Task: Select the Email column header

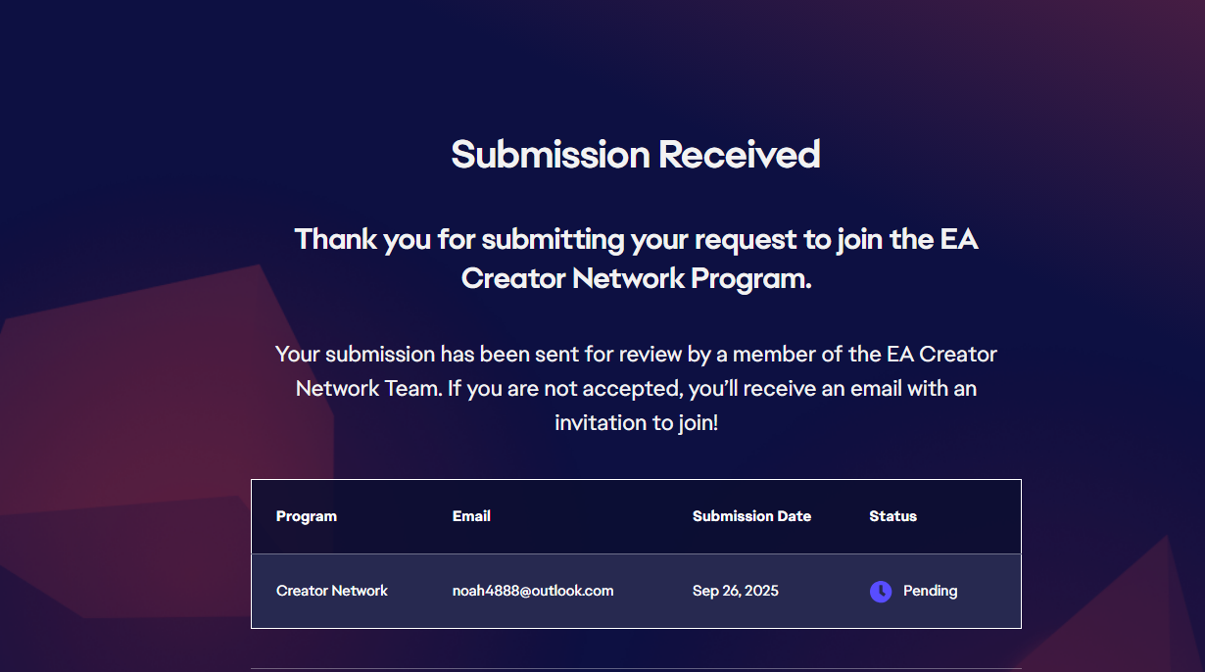Action: point(471,516)
